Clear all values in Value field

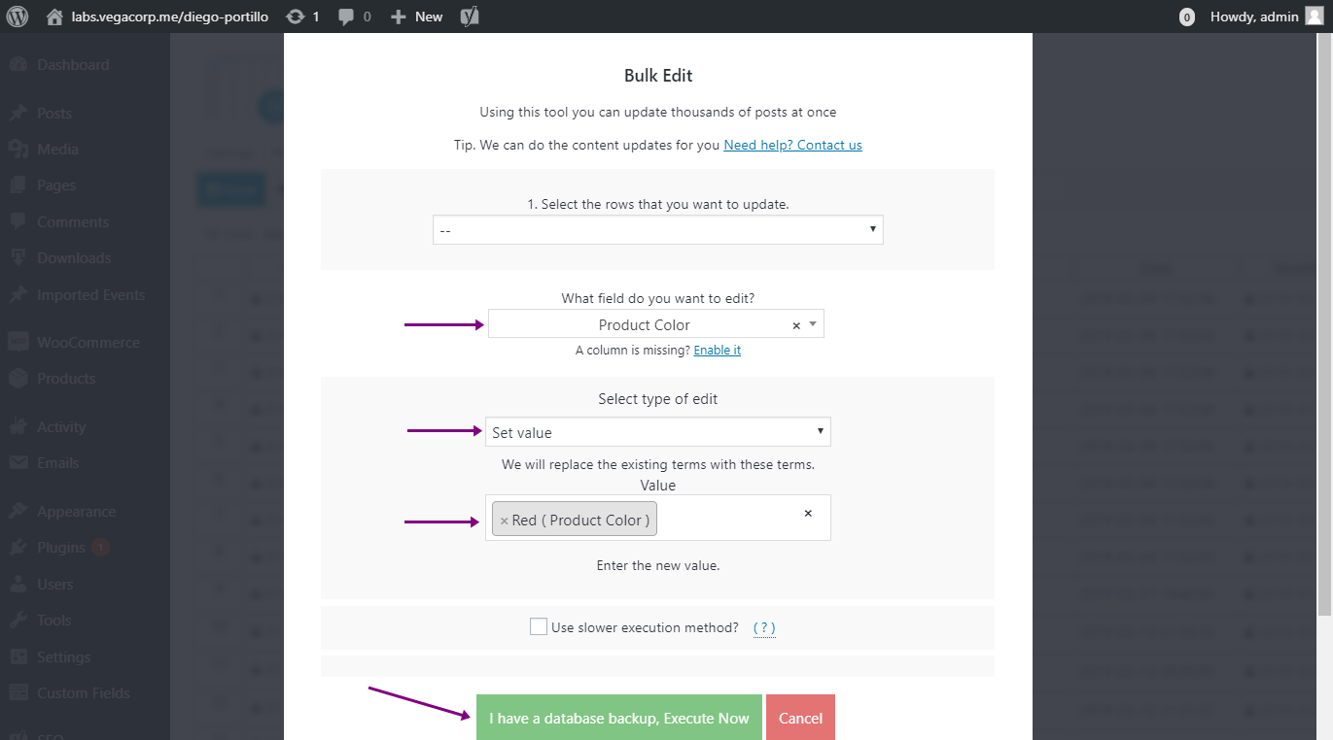click(807, 514)
